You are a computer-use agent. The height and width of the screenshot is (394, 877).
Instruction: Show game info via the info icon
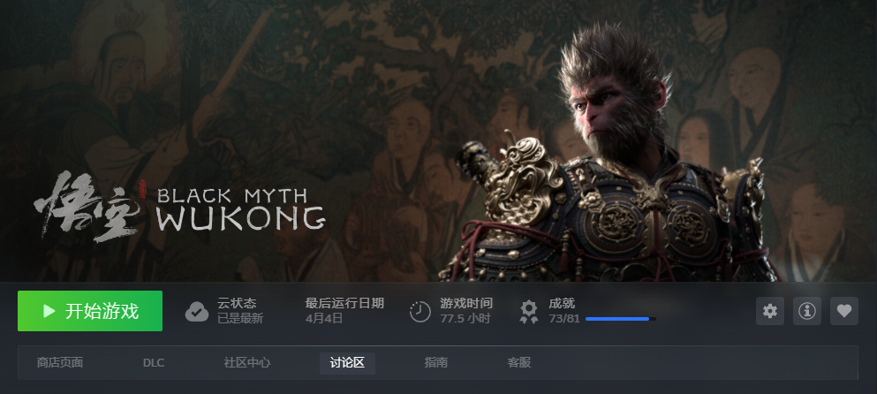coord(807,311)
